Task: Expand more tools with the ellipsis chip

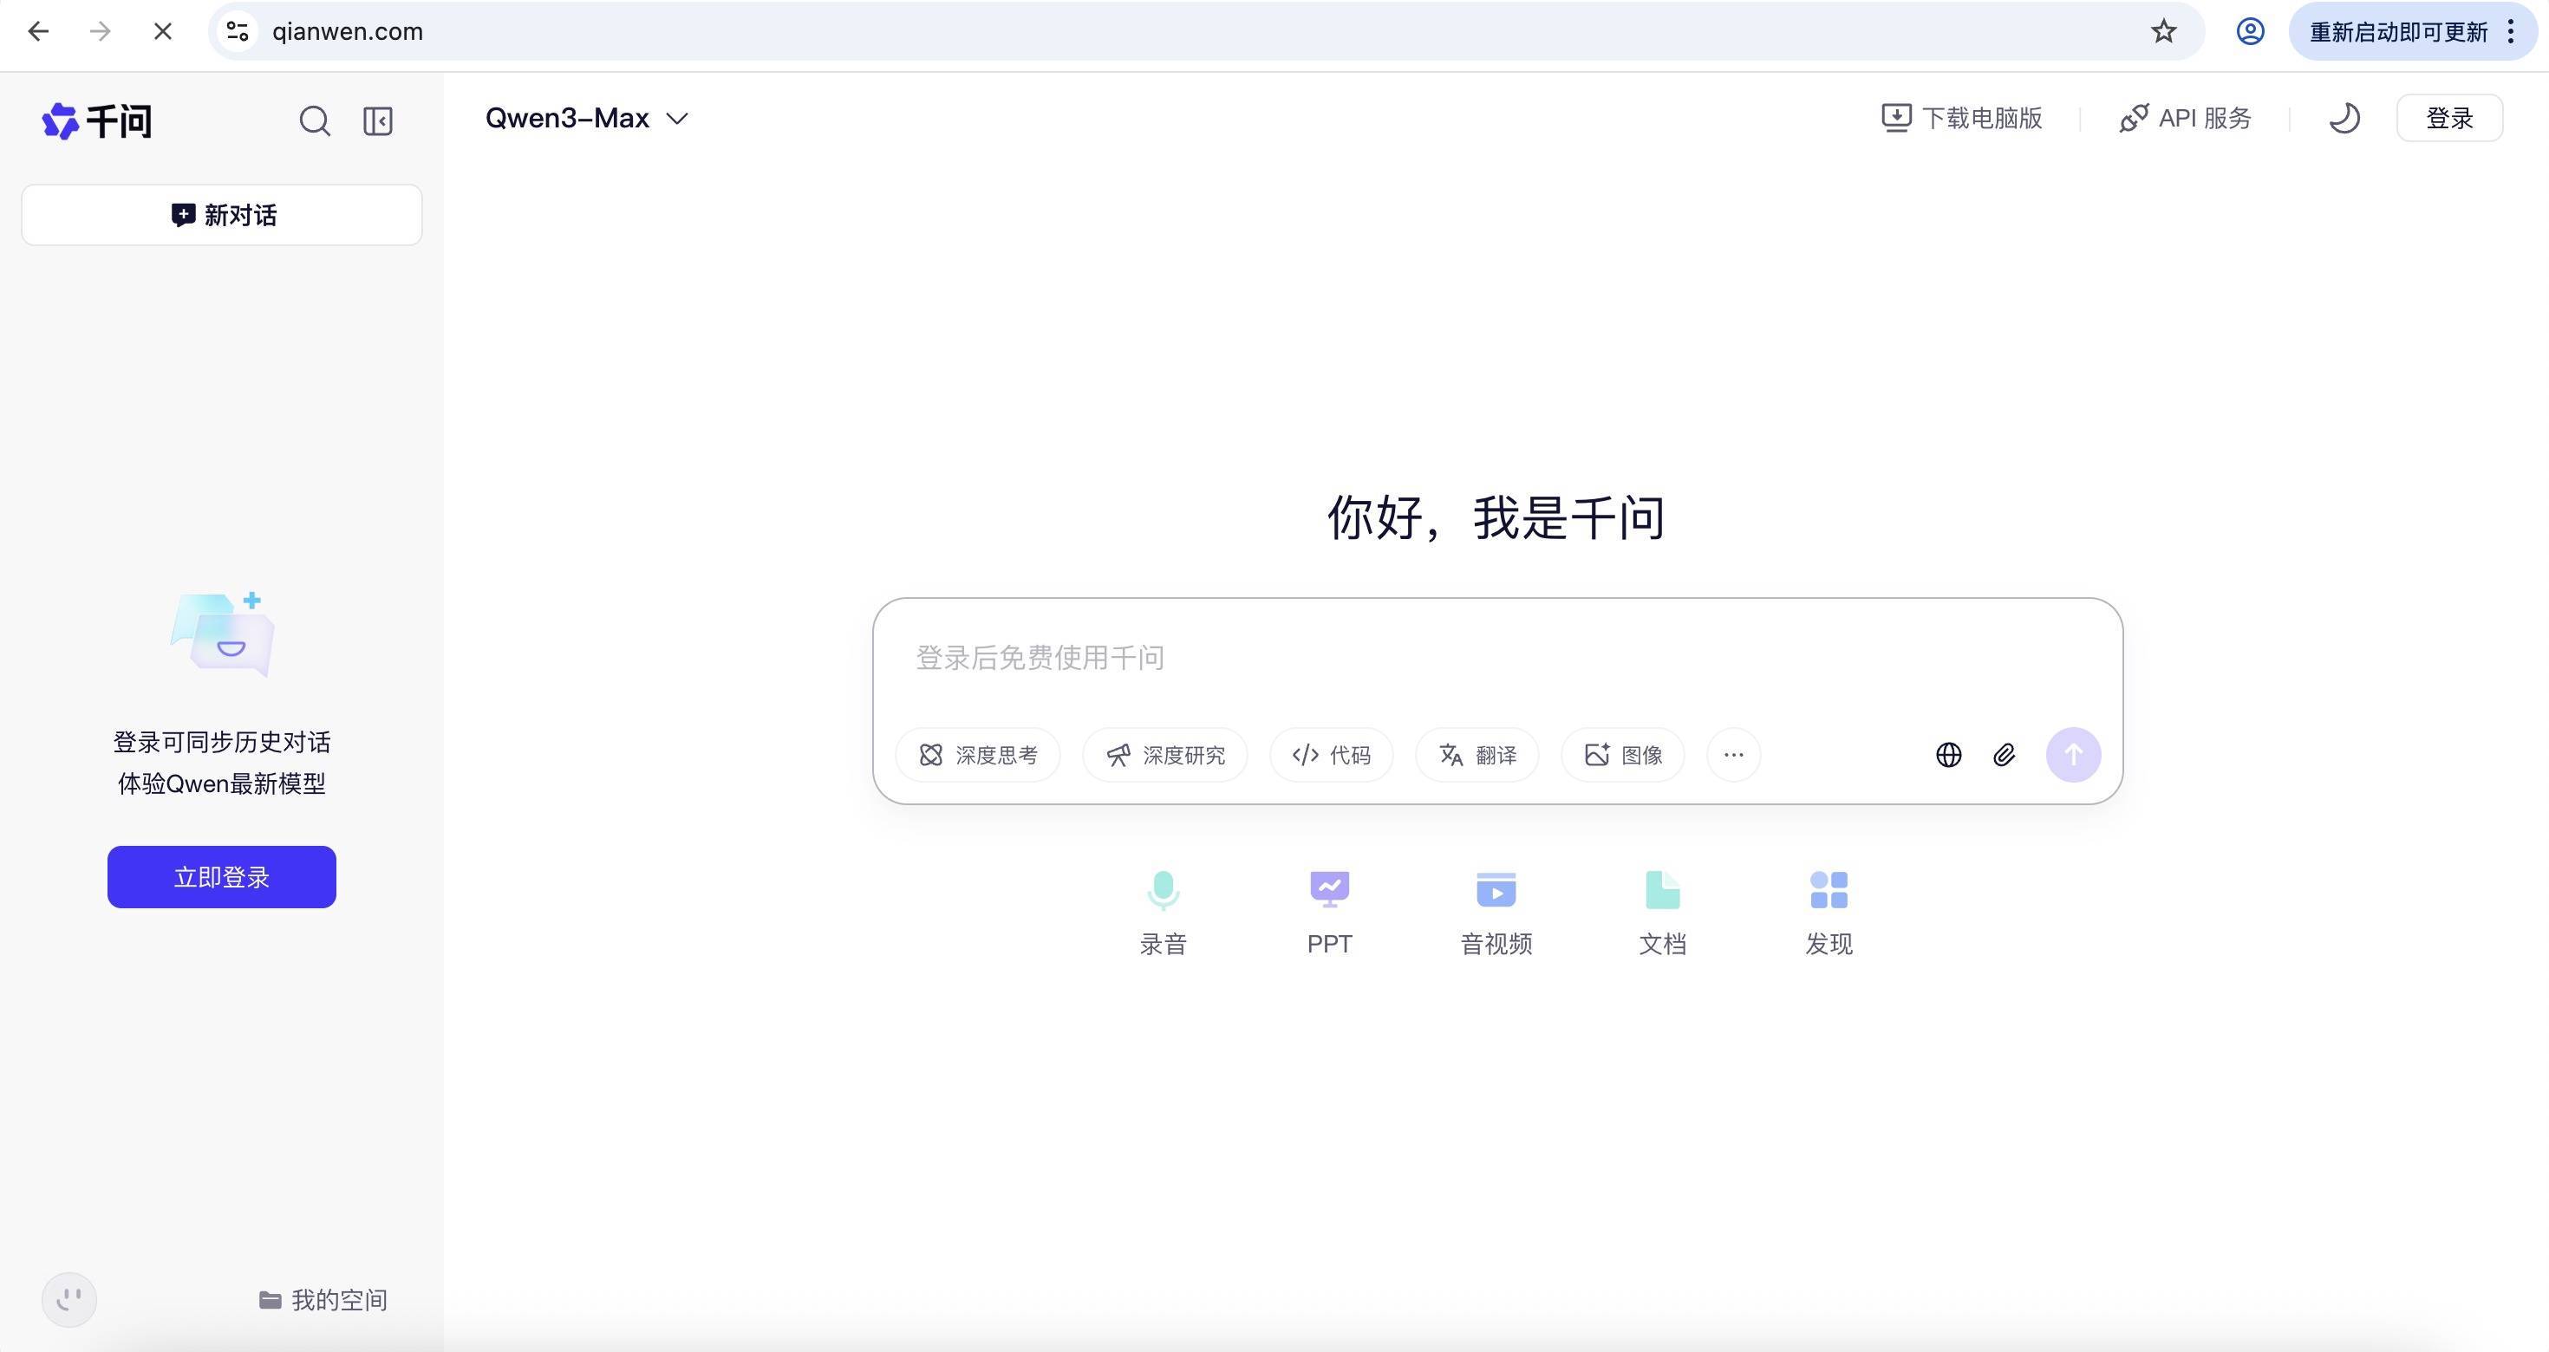Action: coord(1732,755)
